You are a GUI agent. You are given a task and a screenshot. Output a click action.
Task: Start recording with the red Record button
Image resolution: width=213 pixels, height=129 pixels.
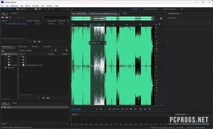click(x=127, y=109)
